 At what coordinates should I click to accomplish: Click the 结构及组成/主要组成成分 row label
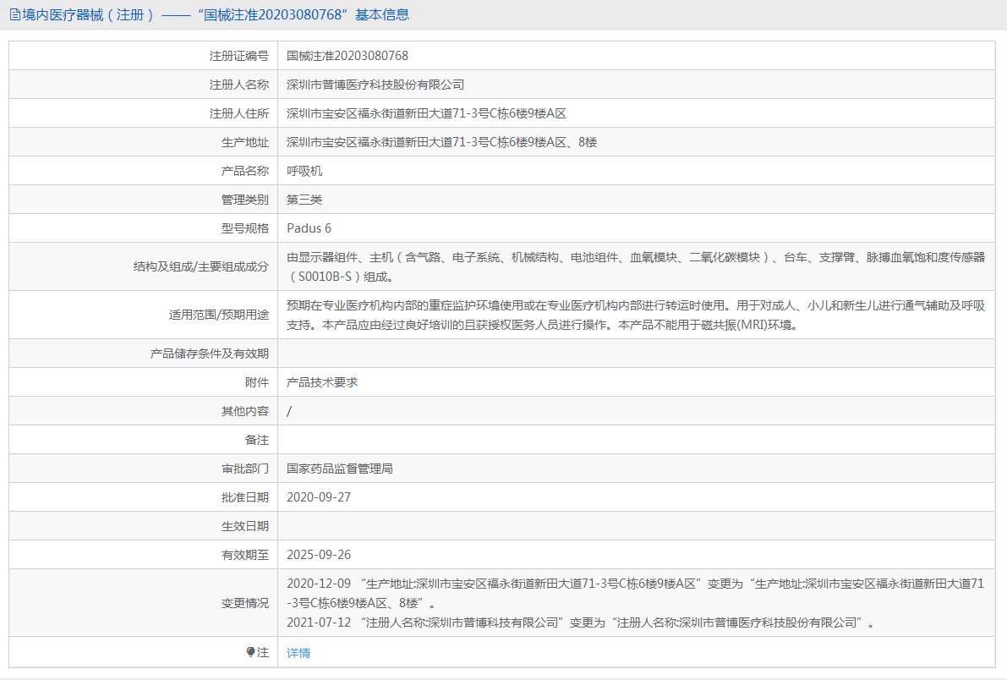(x=200, y=266)
